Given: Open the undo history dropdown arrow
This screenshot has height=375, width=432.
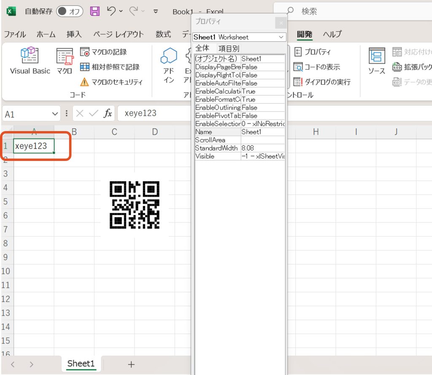Looking at the screenshot, I should pos(121,11).
